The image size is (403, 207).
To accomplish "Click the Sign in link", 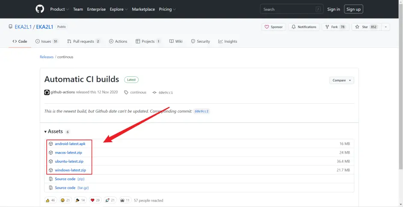I will [333, 9].
